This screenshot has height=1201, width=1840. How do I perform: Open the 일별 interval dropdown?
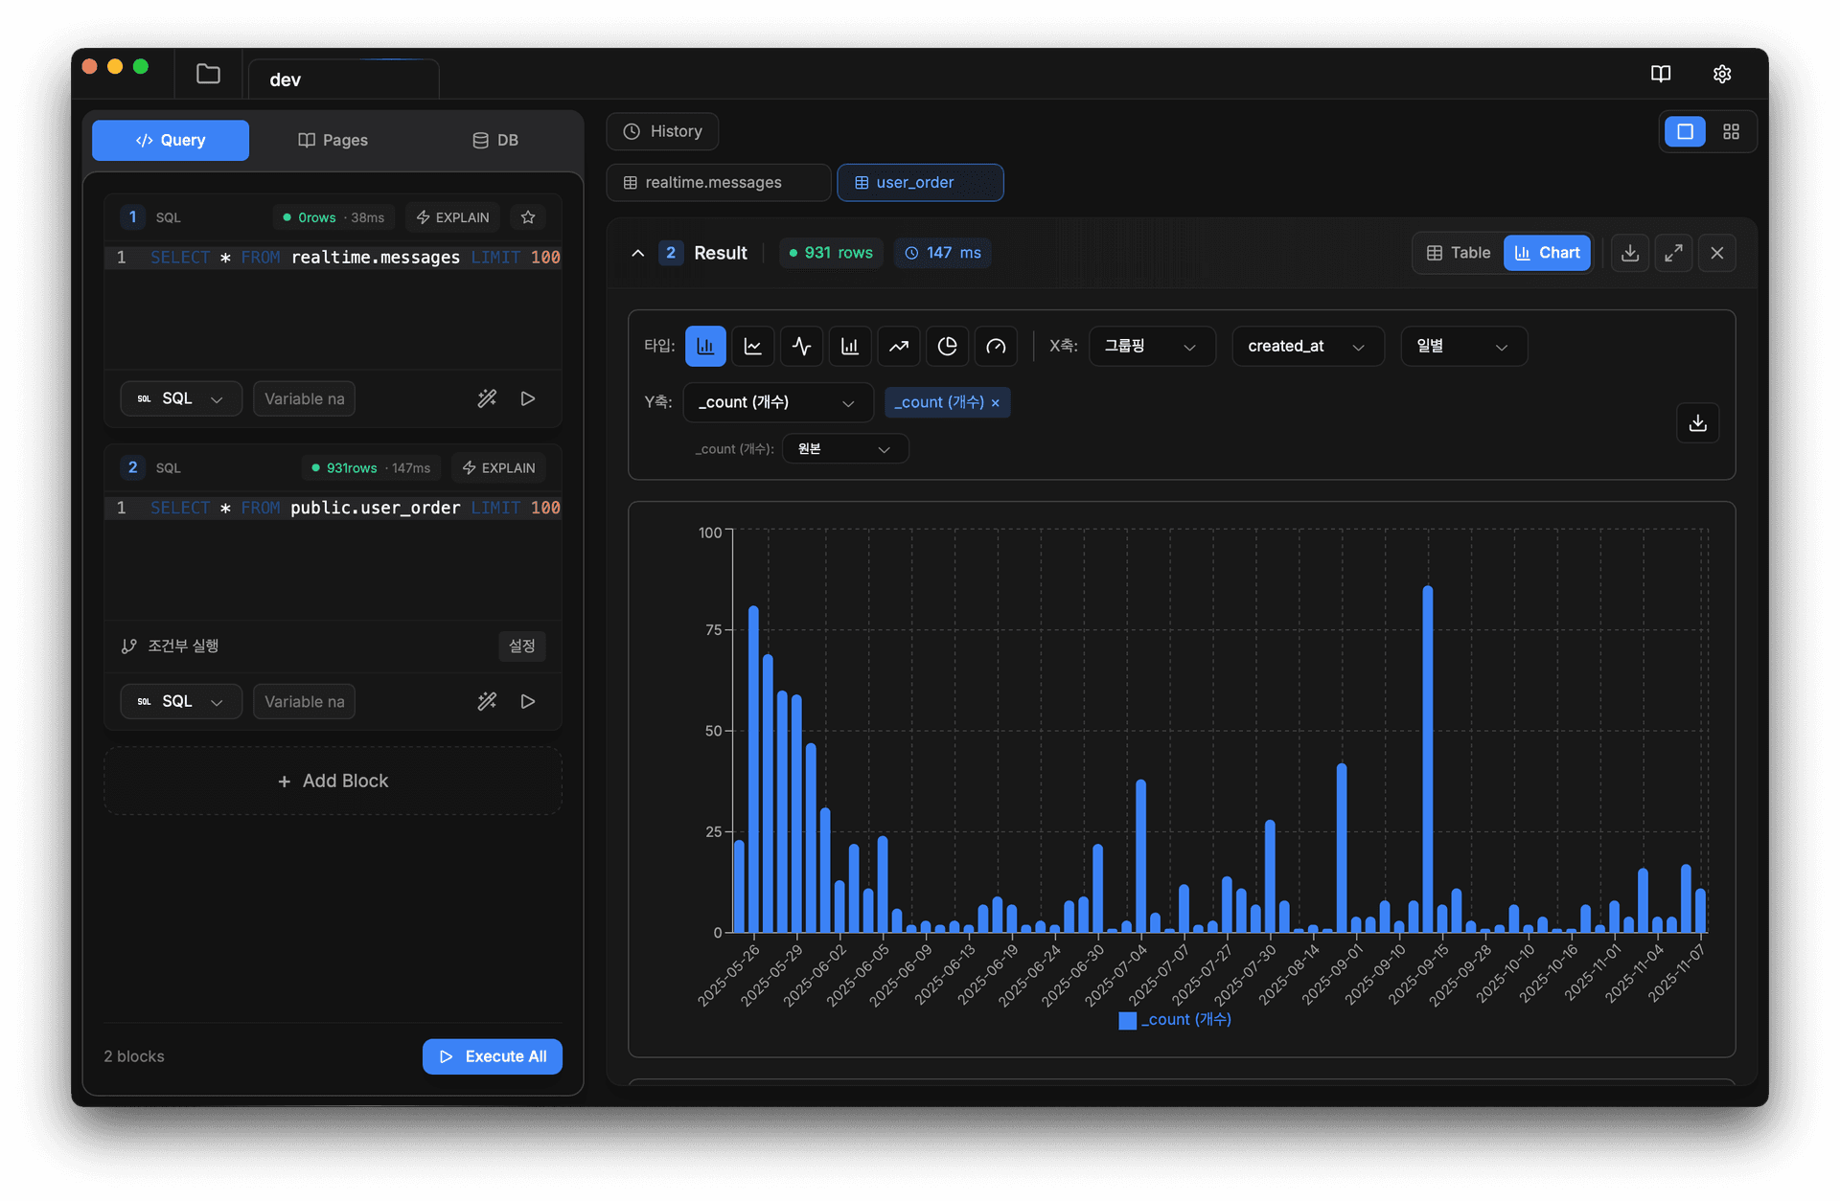coord(1462,346)
